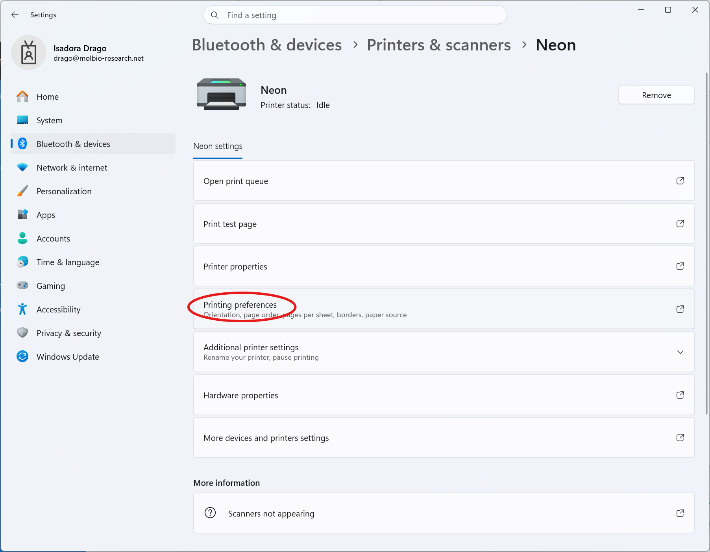Click the search magnifier icon

pyautogui.click(x=214, y=15)
